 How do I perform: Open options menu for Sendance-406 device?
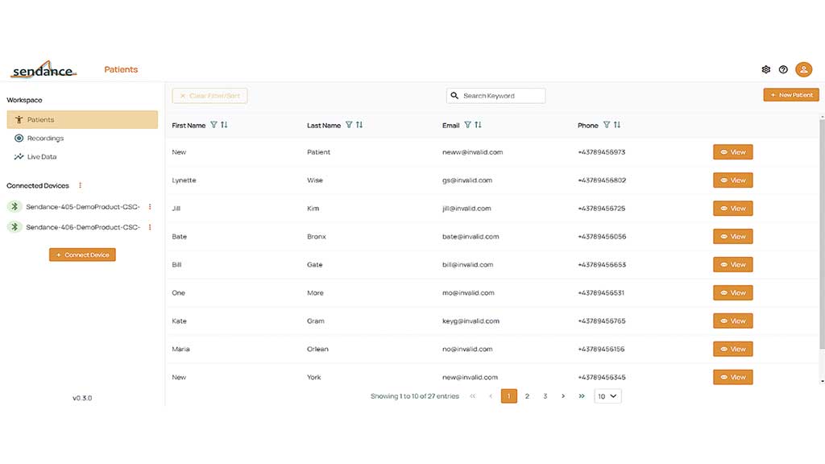150,227
